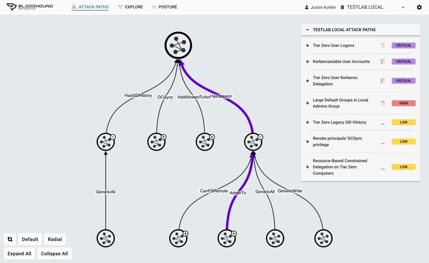This screenshot has width=429, height=263.
Task: Apply the Radial layout
Action: point(55,239)
